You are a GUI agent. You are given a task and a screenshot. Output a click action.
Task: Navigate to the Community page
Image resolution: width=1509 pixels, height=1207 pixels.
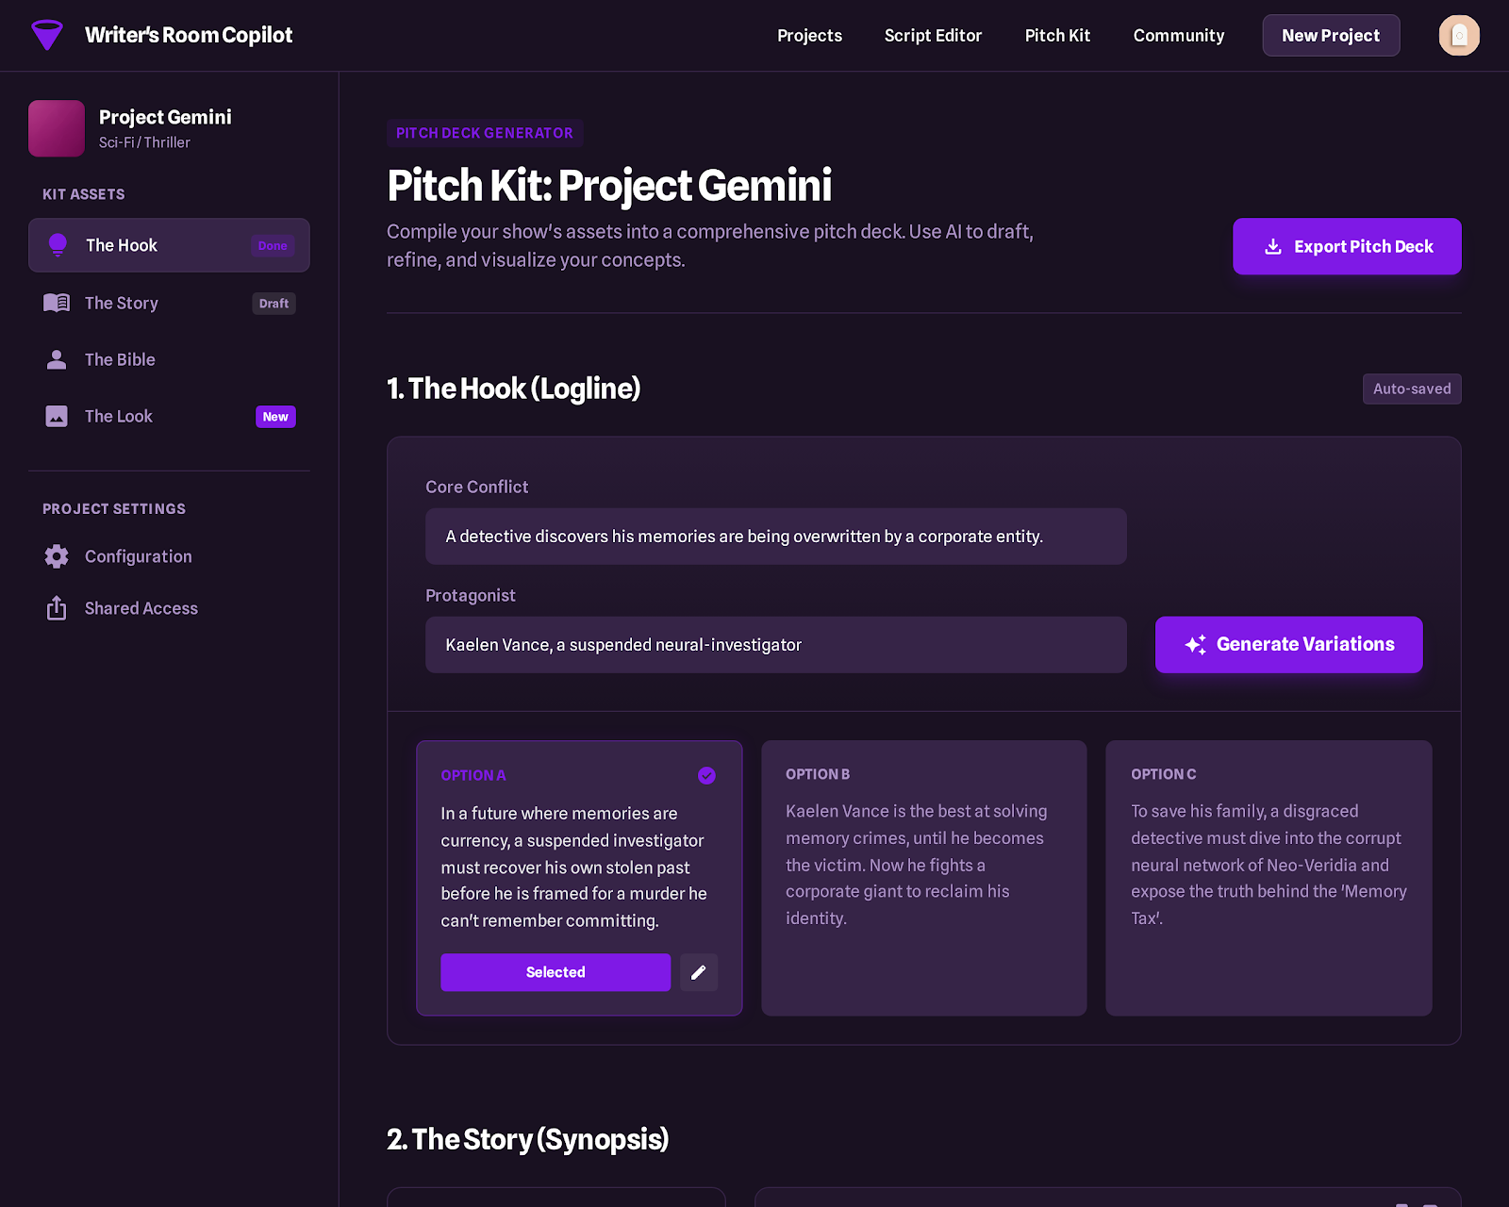pyautogui.click(x=1178, y=35)
